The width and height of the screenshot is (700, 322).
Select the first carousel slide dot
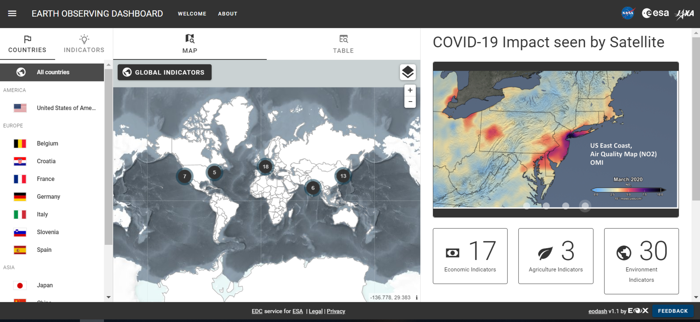pyautogui.click(x=527, y=205)
